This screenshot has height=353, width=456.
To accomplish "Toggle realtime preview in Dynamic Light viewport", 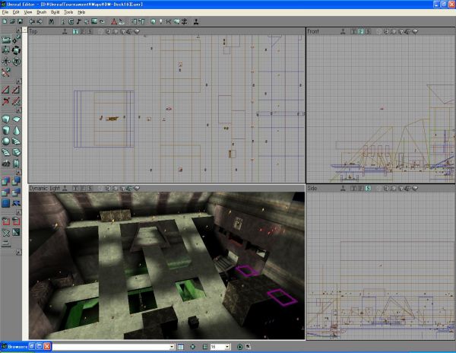I will tap(65, 188).
